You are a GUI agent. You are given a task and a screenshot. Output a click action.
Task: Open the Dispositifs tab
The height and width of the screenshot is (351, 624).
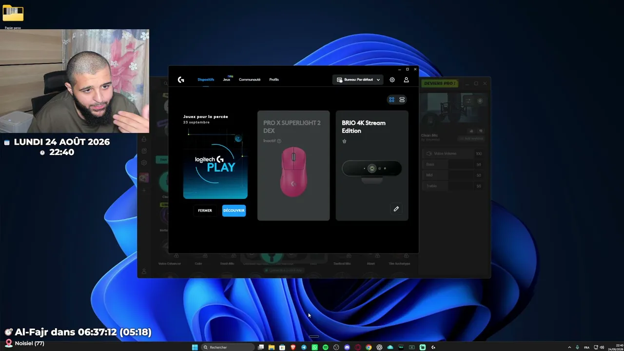pyautogui.click(x=206, y=79)
